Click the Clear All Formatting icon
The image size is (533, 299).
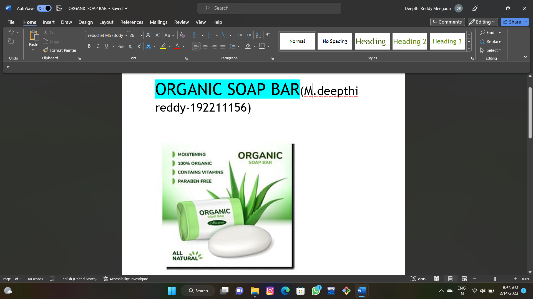pyautogui.click(x=182, y=35)
